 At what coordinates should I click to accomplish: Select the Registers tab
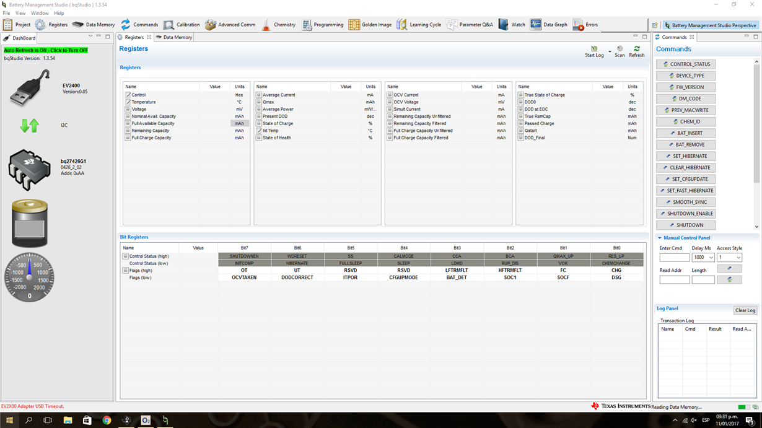pos(134,37)
